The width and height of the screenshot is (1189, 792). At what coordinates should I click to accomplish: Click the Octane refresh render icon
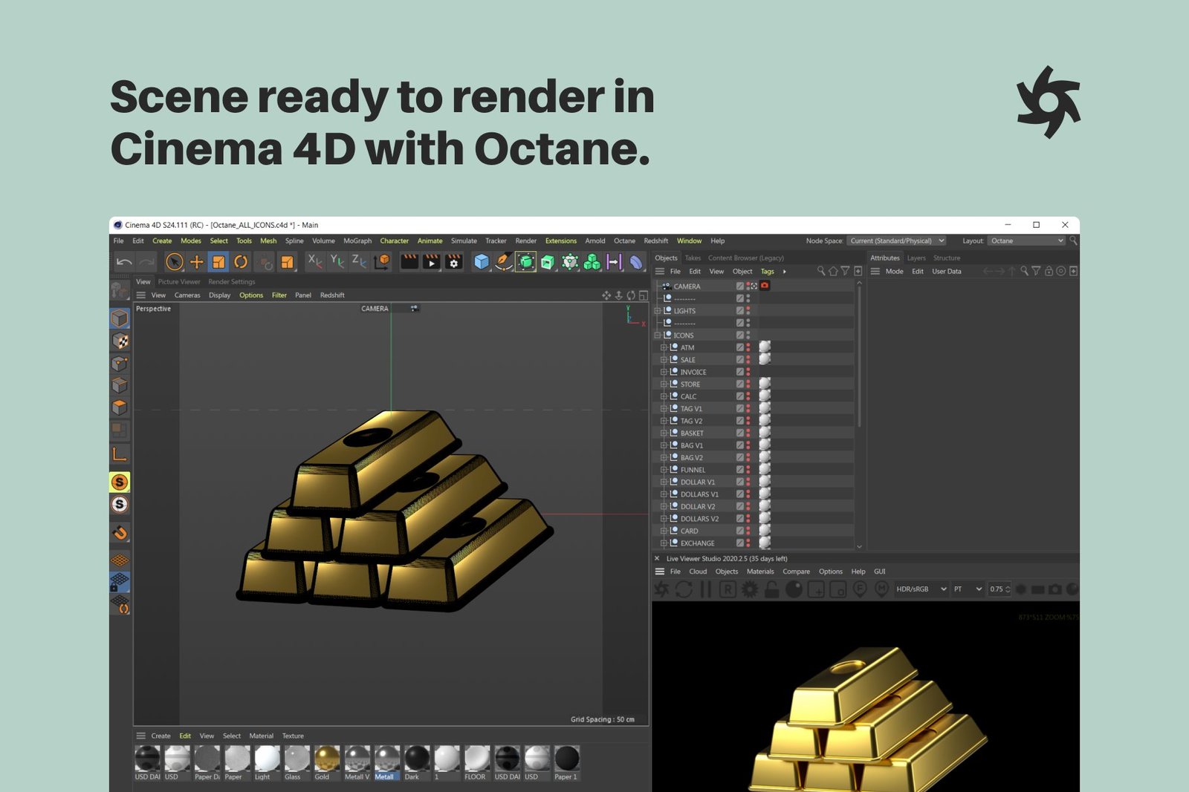(x=683, y=589)
